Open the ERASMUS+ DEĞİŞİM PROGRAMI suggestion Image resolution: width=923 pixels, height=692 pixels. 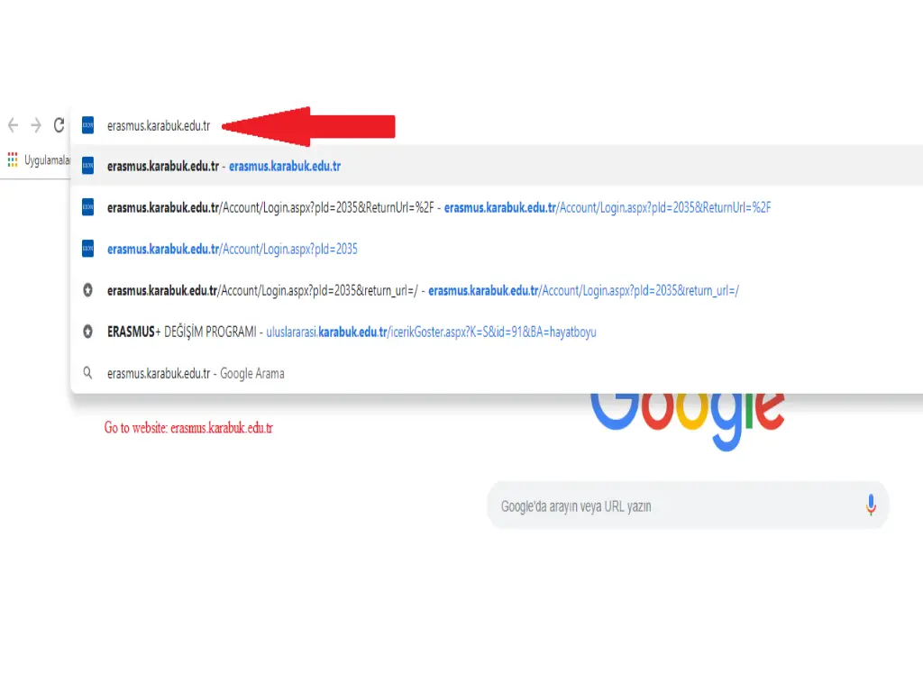tap(497, 332)
